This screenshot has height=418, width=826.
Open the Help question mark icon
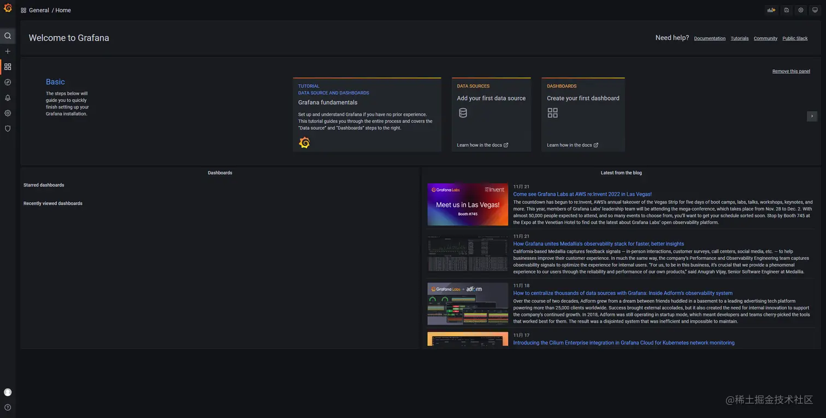click(x=8, y=408)
